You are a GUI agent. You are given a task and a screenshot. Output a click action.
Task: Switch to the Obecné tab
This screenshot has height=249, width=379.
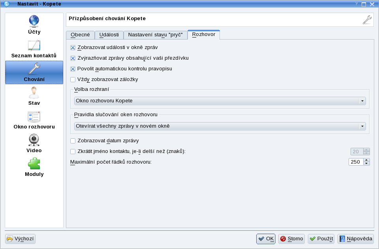pyautogui.click(x=80, y=35)
